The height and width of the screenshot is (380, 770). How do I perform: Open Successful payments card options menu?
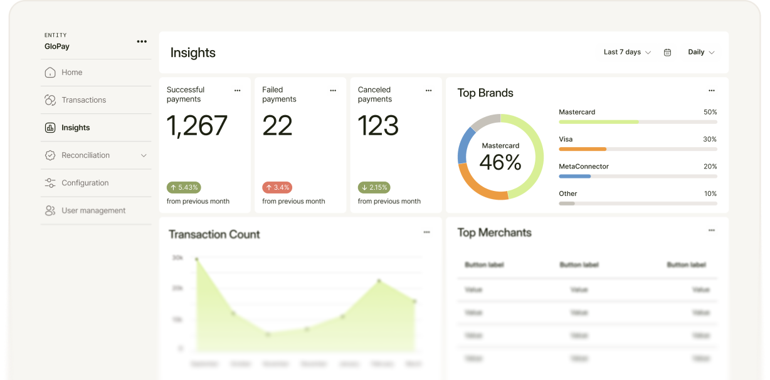238,90
